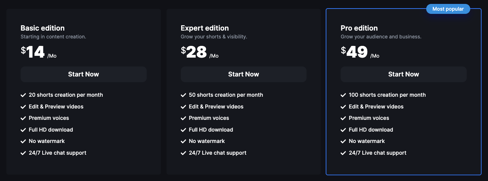Click checkmark next to Basic Premium voices
488x181 pixels.
tap(23, 118)
